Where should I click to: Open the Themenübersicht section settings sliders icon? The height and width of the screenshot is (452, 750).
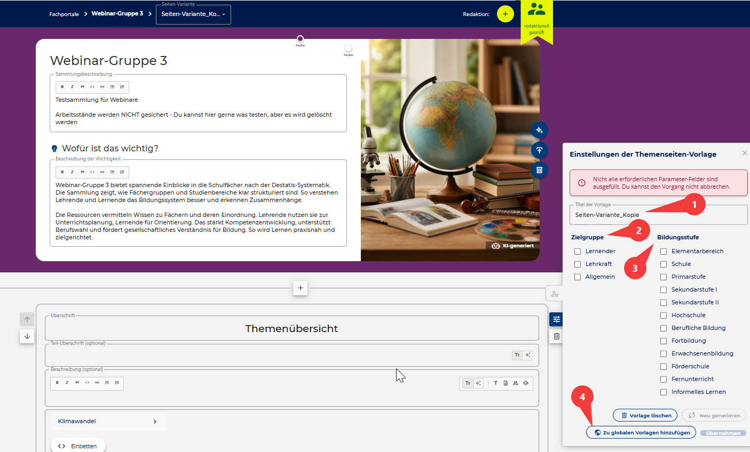[x=556, y=319]
